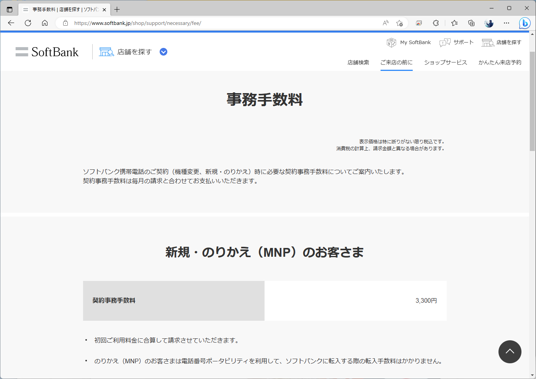536x379 pixels.
Task: Open a new browser tab
Action: click(117, 10)
